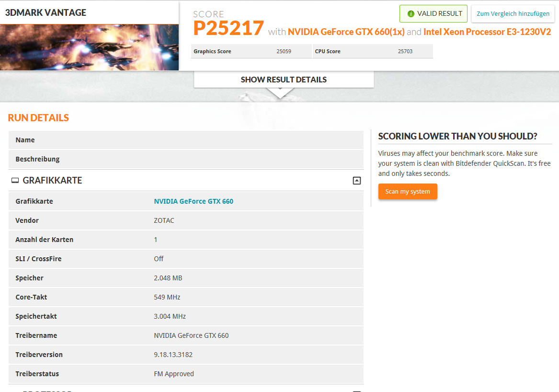Select the Core-Takt value 549 MHz
Image resolution: width=559 pixels, height=392 pixels.
167,297
